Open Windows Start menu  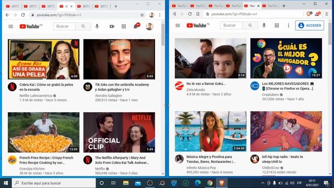point(6,183)
